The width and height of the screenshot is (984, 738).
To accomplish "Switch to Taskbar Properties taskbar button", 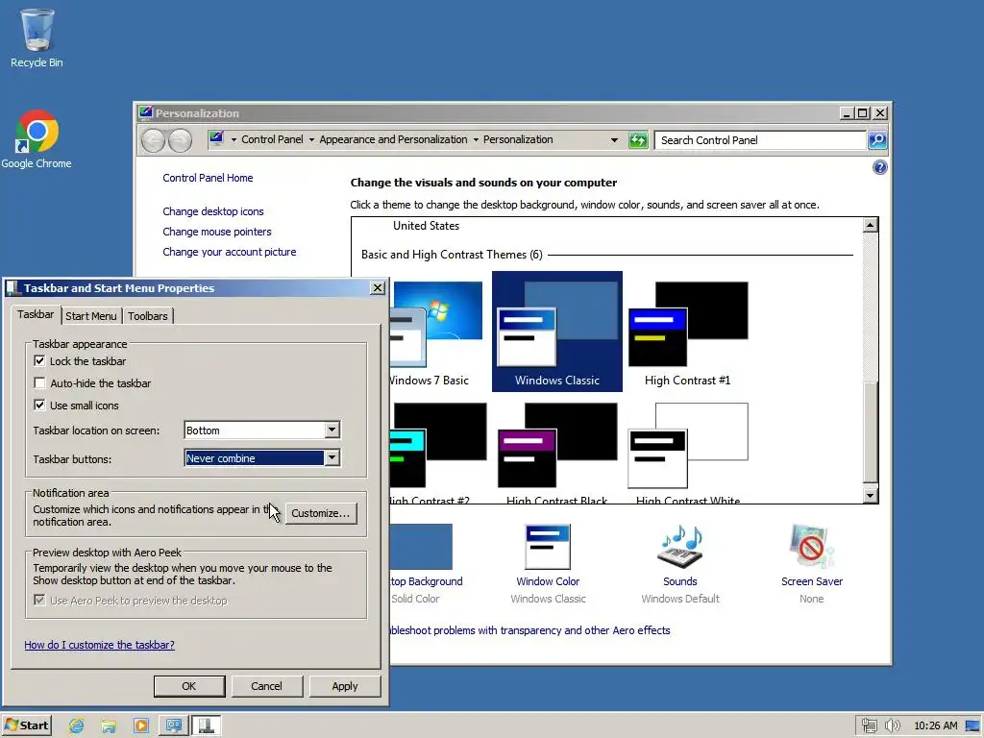I will pyautogui.click(x=206, y=726).
